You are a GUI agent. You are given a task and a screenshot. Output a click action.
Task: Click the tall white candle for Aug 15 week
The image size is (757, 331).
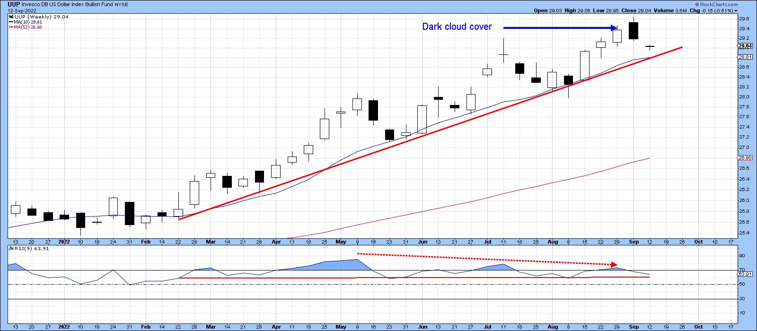click(585, 65)
